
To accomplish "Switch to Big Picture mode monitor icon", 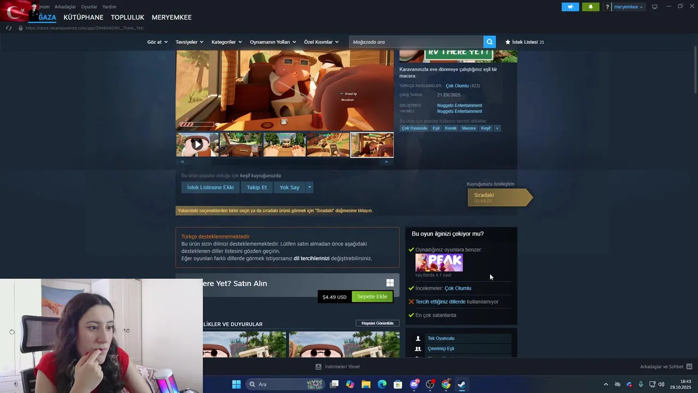I will (x=655, y=7).
